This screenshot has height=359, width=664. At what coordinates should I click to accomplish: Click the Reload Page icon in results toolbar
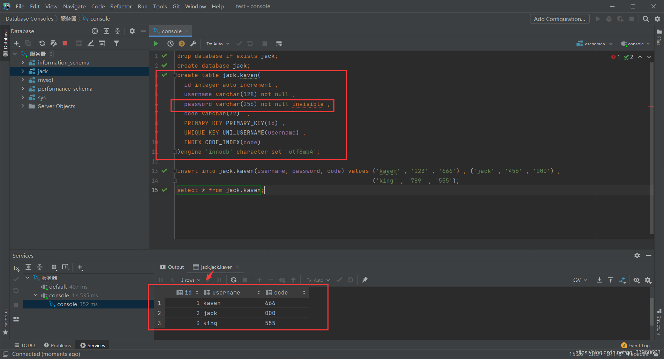click(x=234, y=280)
